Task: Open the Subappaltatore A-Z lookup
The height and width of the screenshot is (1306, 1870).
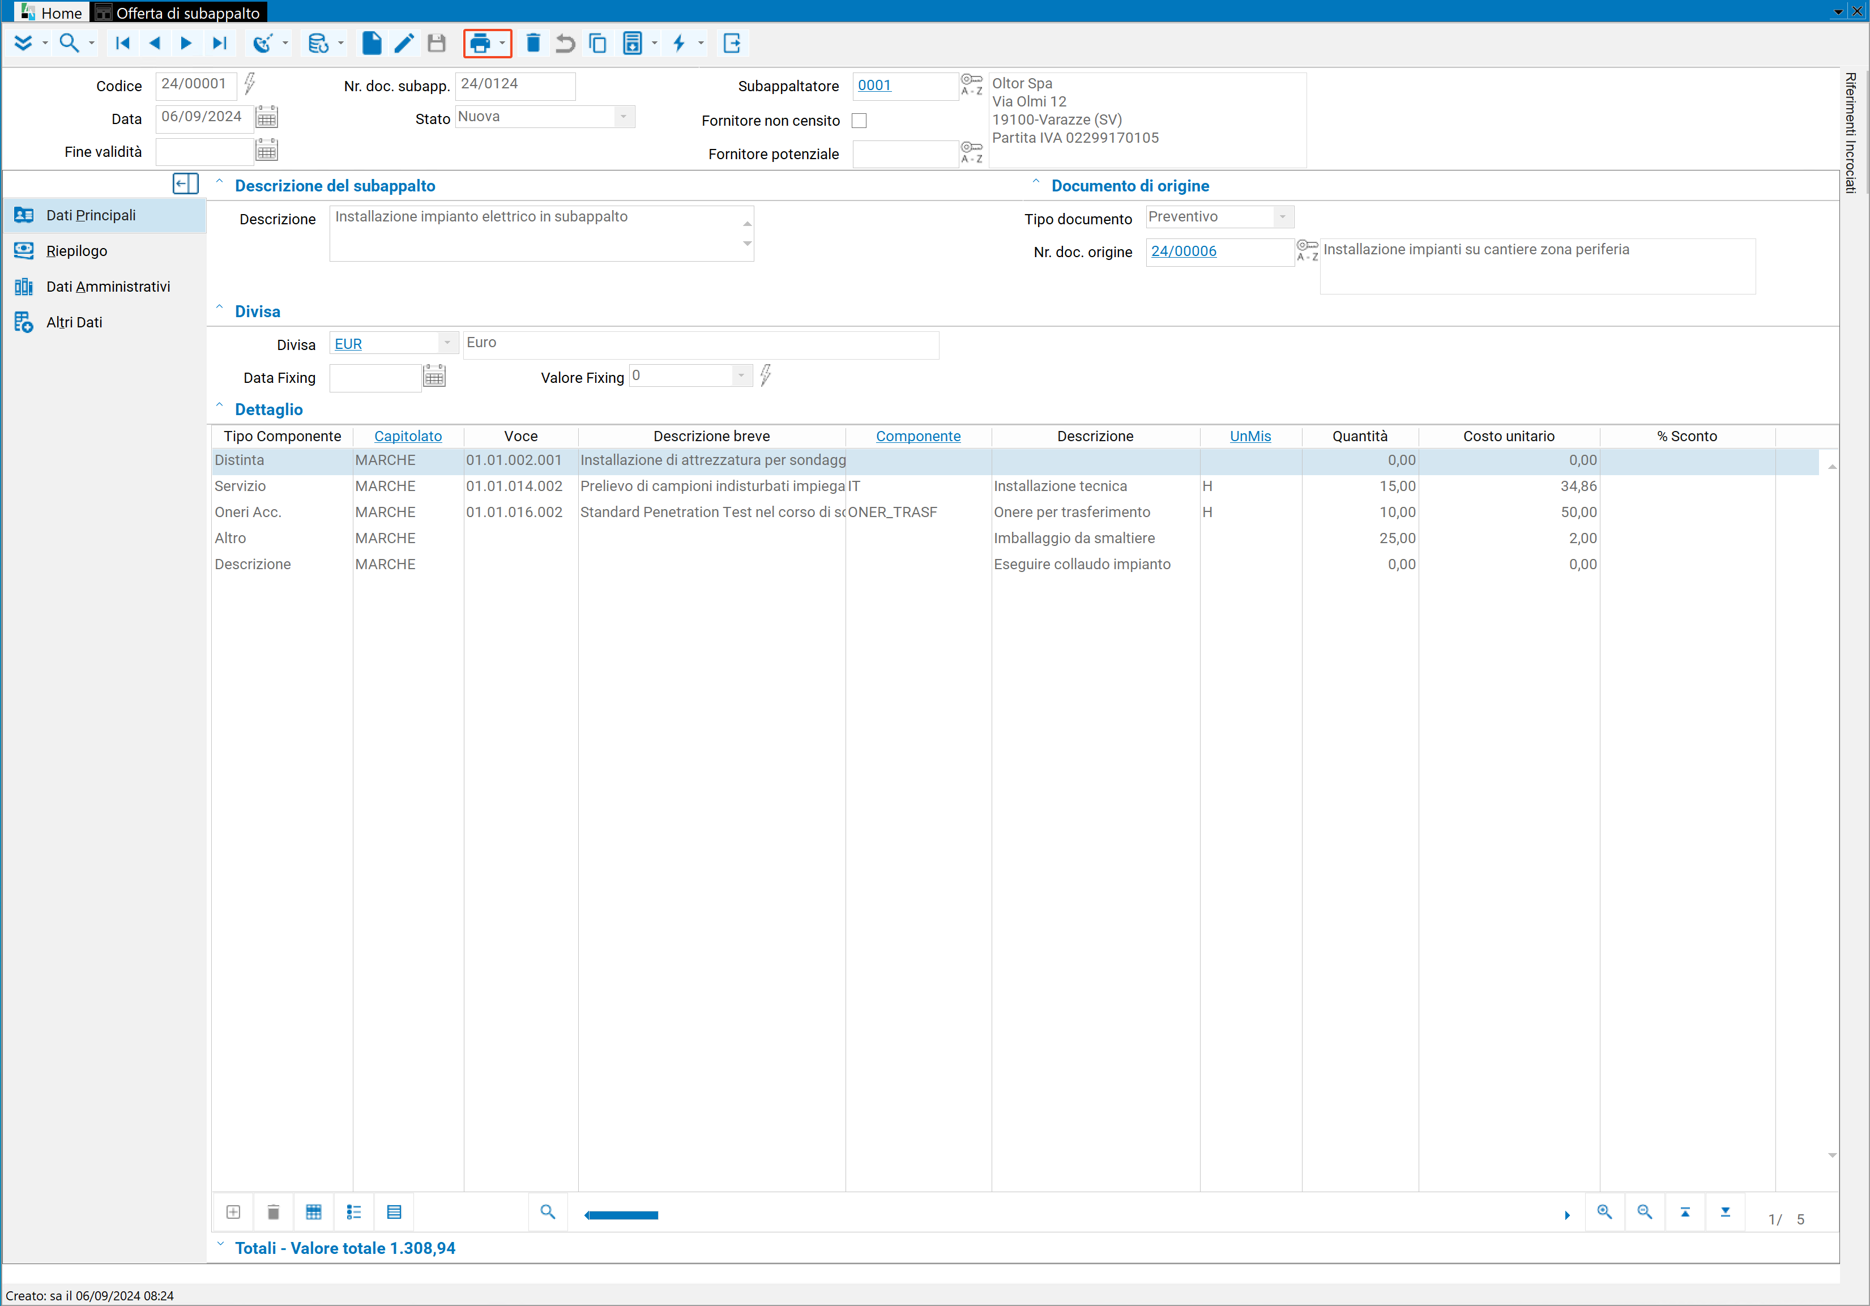Action: (972, 85)
